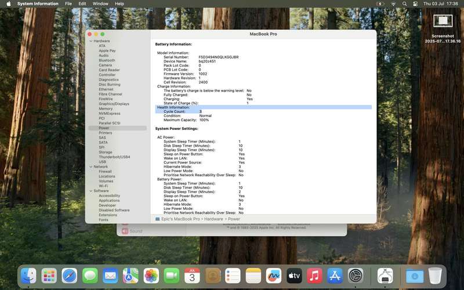Open the Edit menu
Screen dimensions: 464x290
[x=82, y=3]
